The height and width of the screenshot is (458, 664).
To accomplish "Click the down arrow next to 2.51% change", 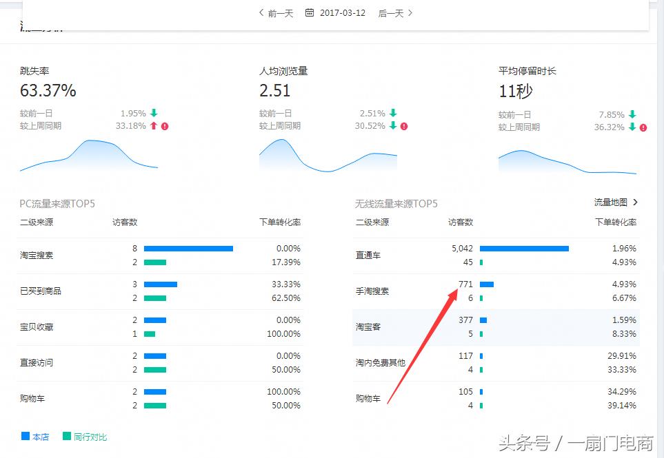I will 392,112.
